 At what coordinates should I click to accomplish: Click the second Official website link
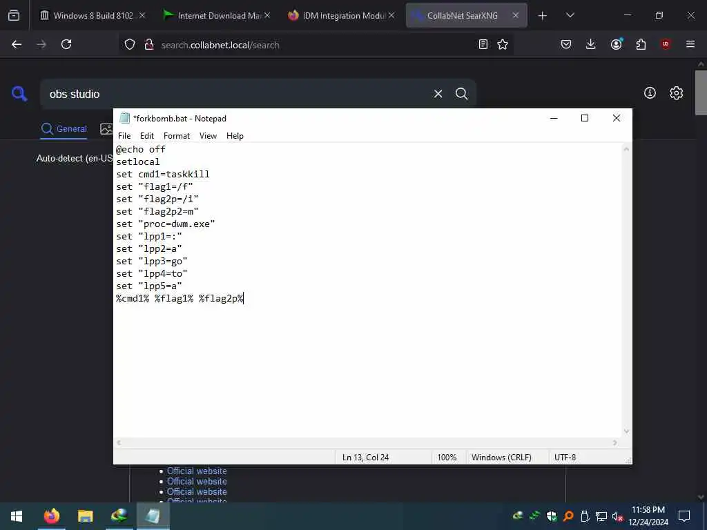point(197,481)
